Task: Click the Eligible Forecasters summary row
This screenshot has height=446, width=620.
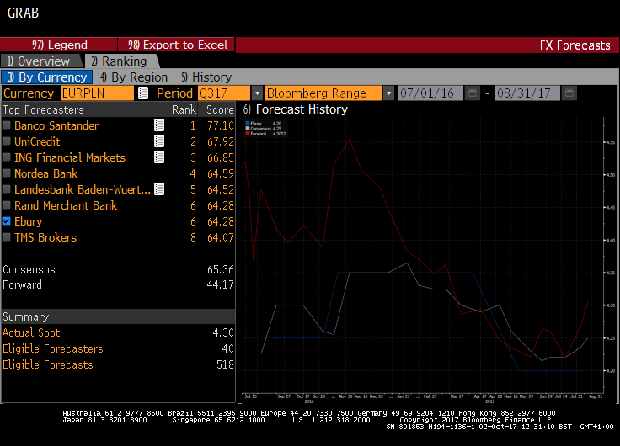Action: [118, 348]
